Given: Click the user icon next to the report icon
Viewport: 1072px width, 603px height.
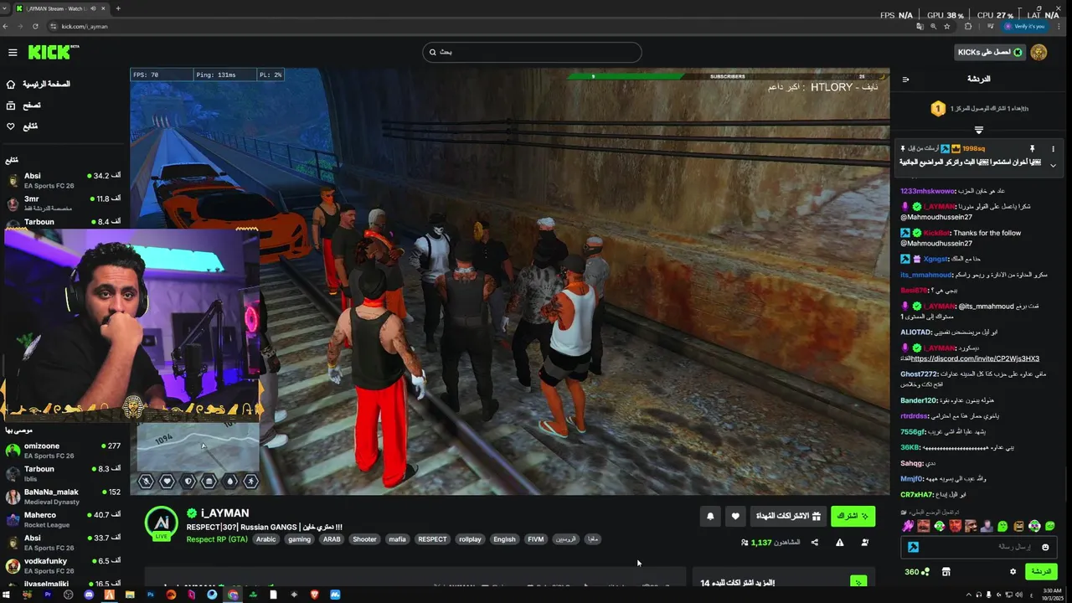Looking at the screenshot, I should coord(865,543).
